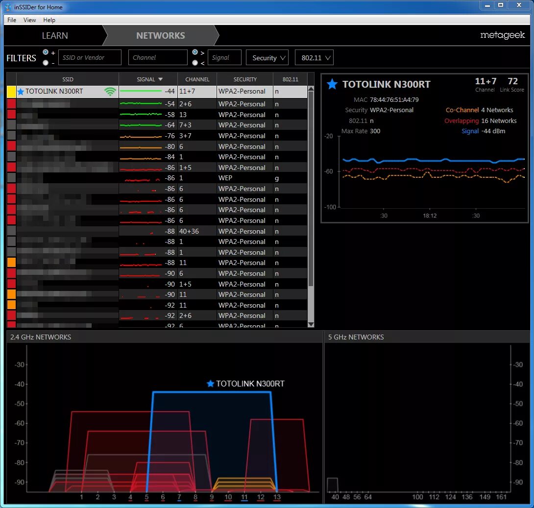Click the 11+7 Channel value in details panel
This screenshot has height=508, width=534.
point(485,81)
